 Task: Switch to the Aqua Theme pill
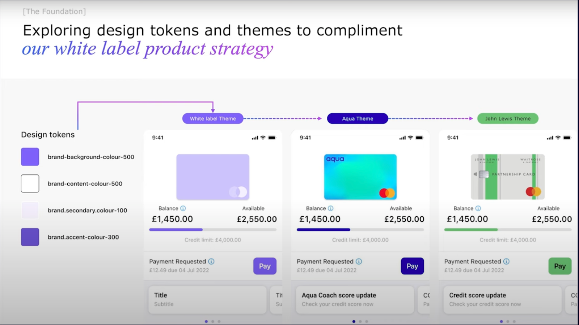coord(358,118)
